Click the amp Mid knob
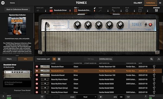This screenshot has height=99, width=163. 99,25
